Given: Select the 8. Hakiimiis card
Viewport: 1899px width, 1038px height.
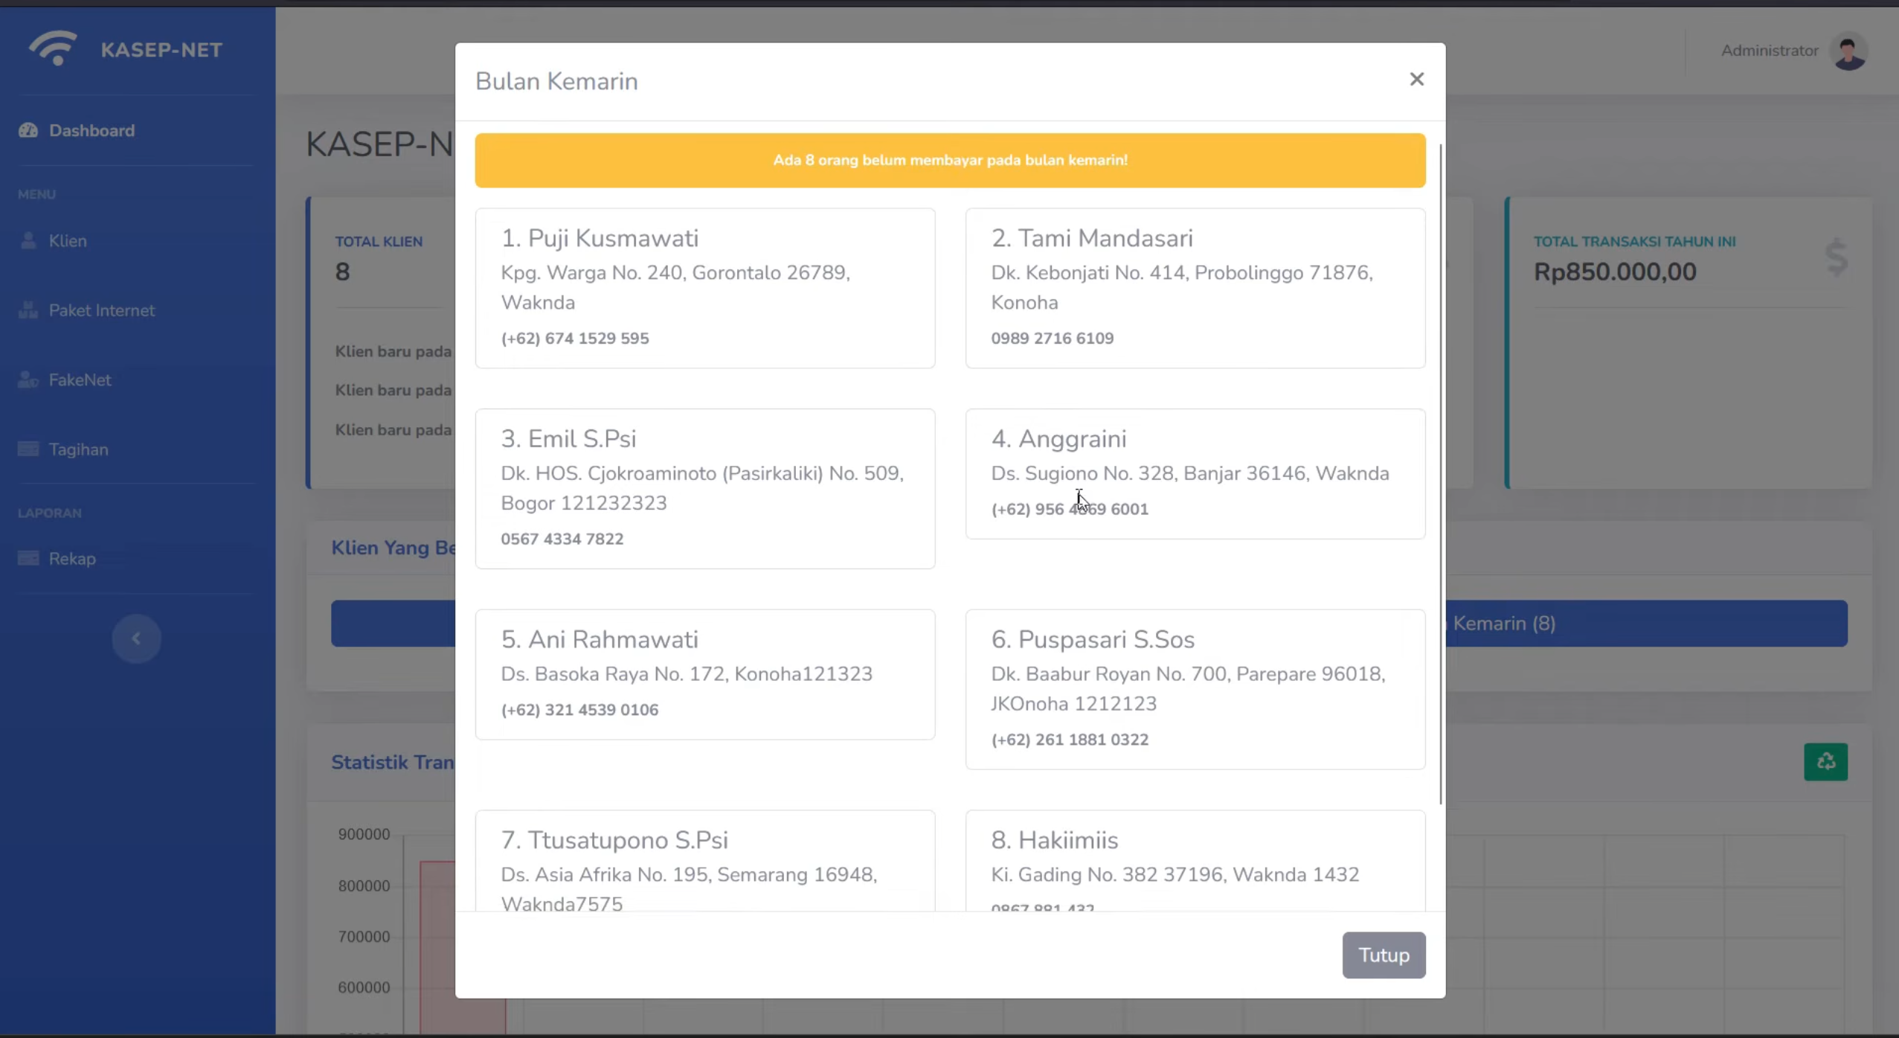Looking at the screenshot, I should (1195, 861).
